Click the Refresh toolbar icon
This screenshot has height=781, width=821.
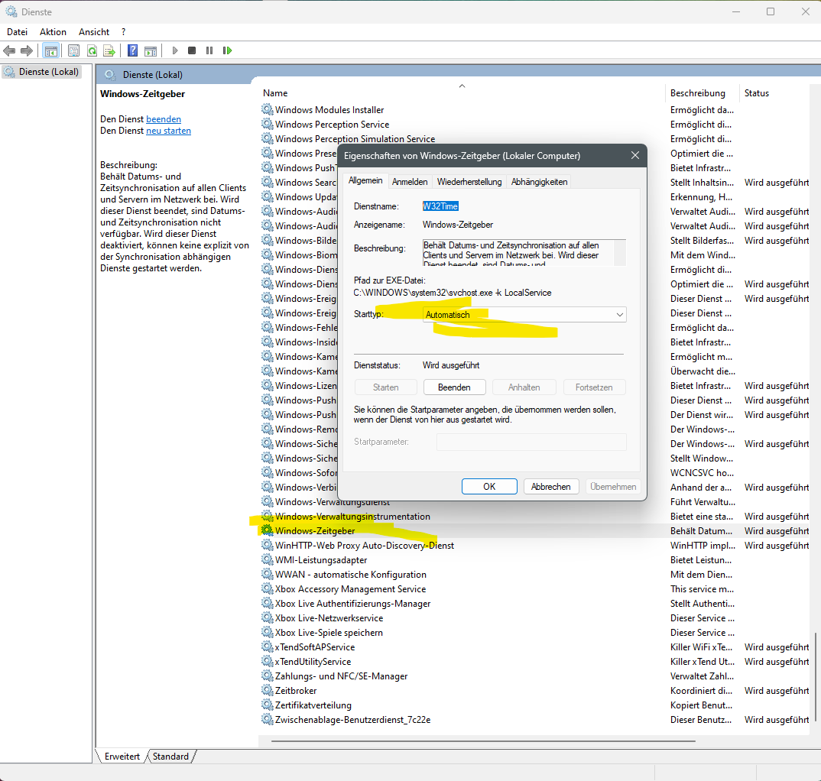click(x=92, y=50)
